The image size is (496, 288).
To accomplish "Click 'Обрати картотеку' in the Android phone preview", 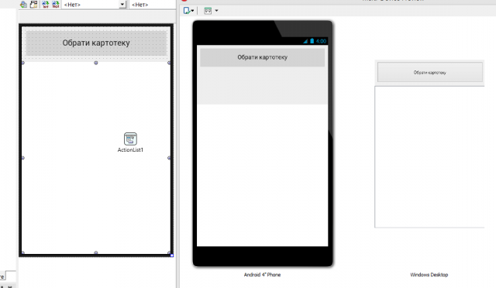I will tap(262, 57).
